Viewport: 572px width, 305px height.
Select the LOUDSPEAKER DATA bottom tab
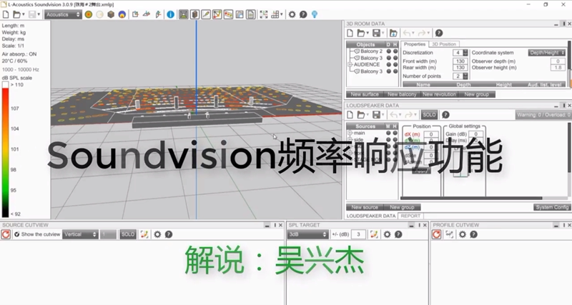pyautogui.click(x=370, y=216)
